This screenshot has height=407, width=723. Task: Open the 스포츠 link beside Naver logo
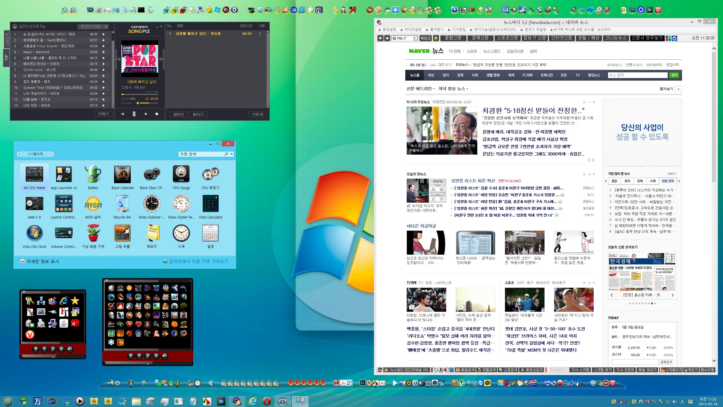point(472,51)
